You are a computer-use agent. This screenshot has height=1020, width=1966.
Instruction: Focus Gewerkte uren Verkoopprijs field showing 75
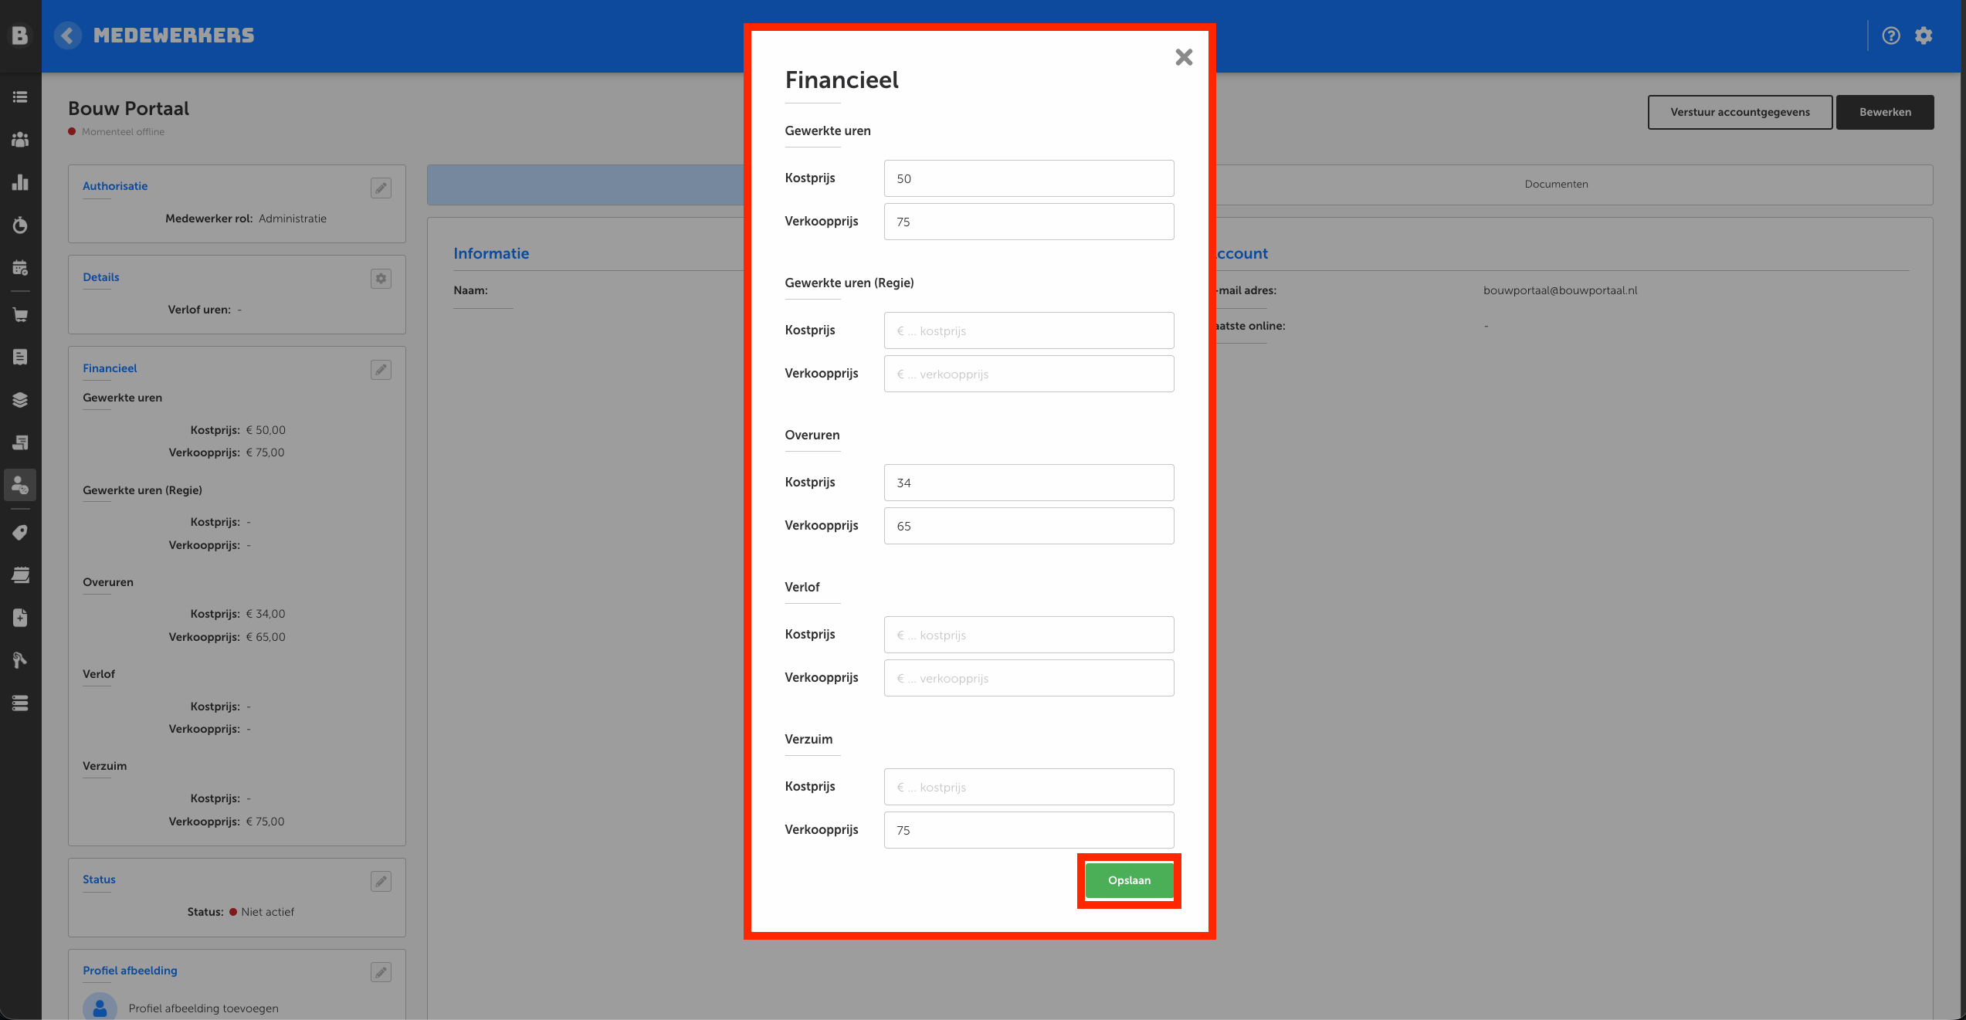1029,222
